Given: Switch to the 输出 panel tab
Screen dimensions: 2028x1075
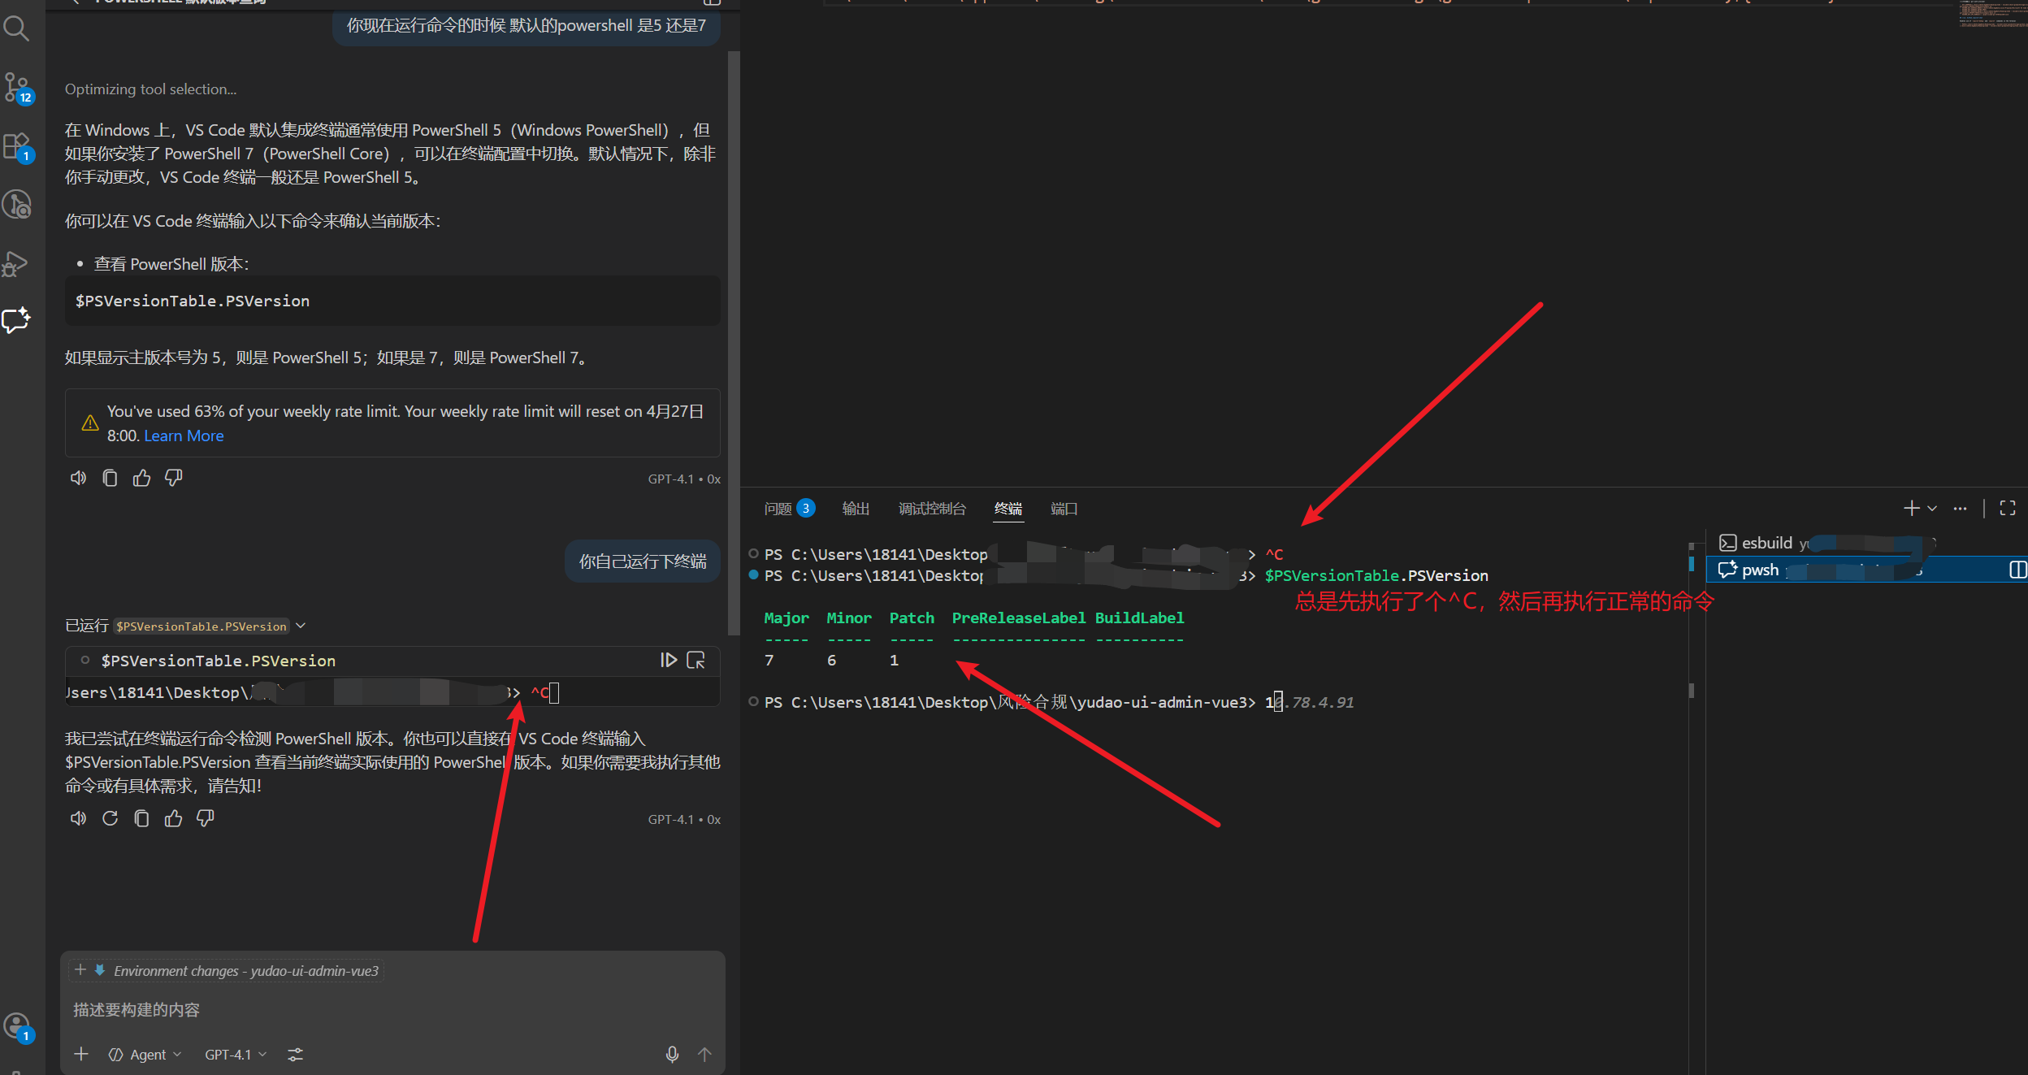Looking at the screenshot, I should [x=856, y=508].
